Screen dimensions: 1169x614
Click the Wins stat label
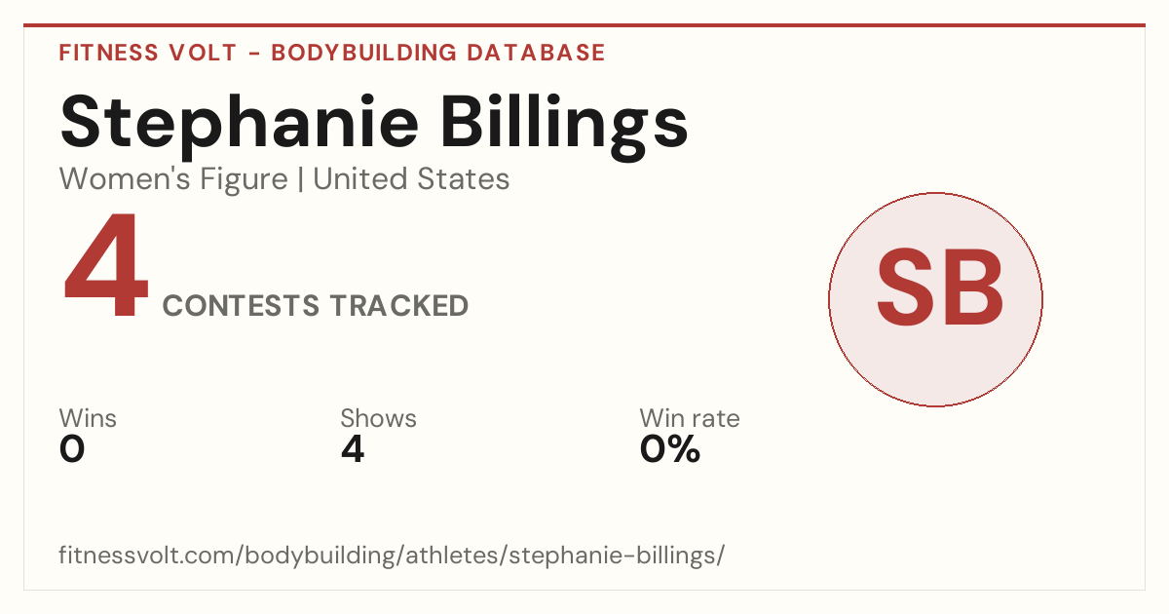pyautogui.click(x=88, y=419)
